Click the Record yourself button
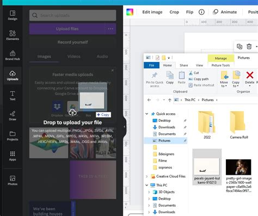This screenshot has height=216, width=258. tap(72, 42)
